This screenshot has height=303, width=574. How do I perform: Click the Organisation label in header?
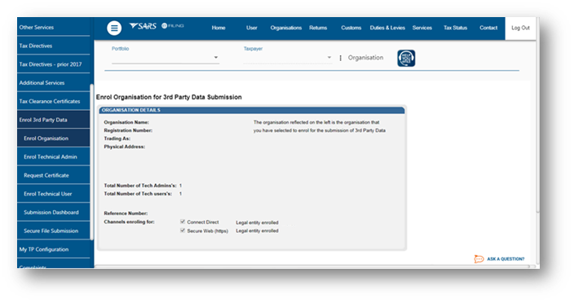(366, 58)
